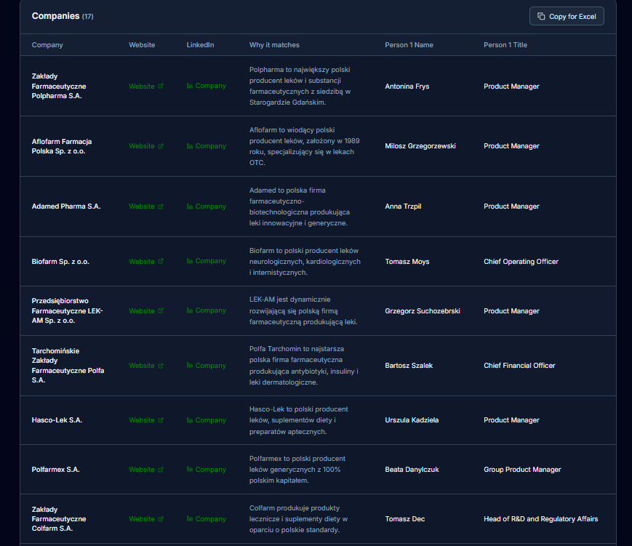This screenshot has height=546, width=632.
Task: Click person name Urszula Kadziela
Action: pyautogui.click(x=412, y=420)
